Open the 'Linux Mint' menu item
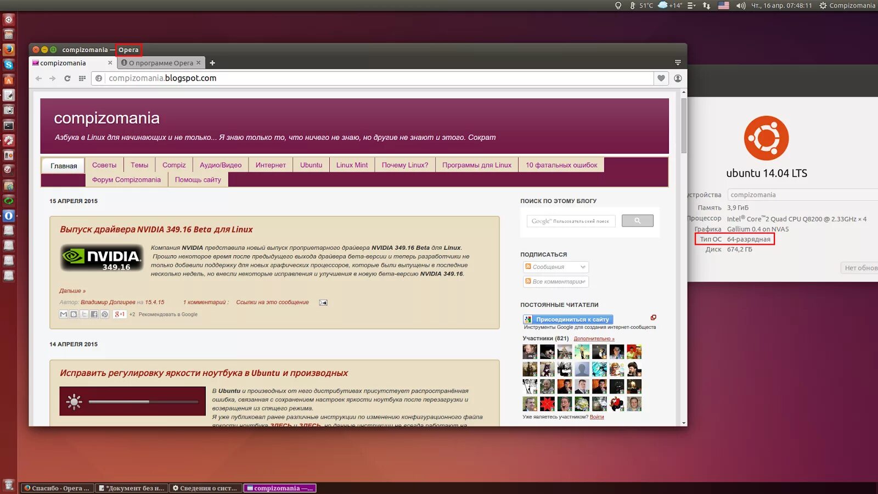 (x=352, y=165)
